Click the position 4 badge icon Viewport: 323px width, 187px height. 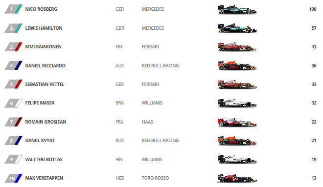[x=13, y=65]
